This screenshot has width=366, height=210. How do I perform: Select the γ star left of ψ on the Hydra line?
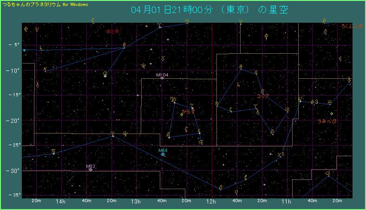click(x=112, y=135)
